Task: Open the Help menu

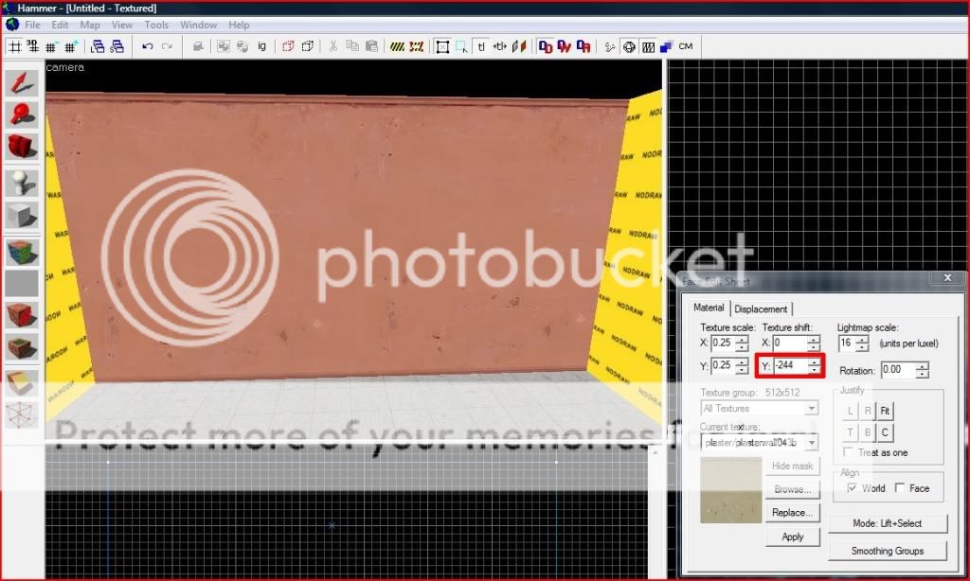Action: point(239,25)
